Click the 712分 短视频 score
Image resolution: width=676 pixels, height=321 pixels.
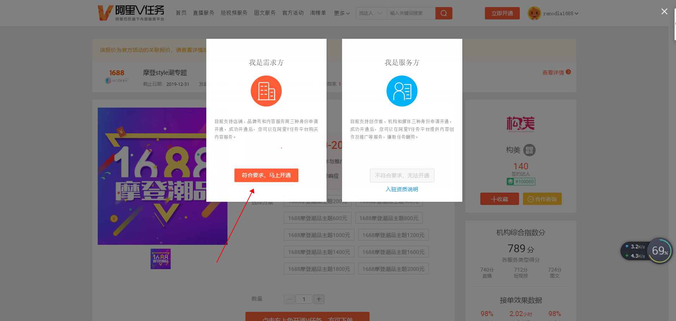[521, 272]
